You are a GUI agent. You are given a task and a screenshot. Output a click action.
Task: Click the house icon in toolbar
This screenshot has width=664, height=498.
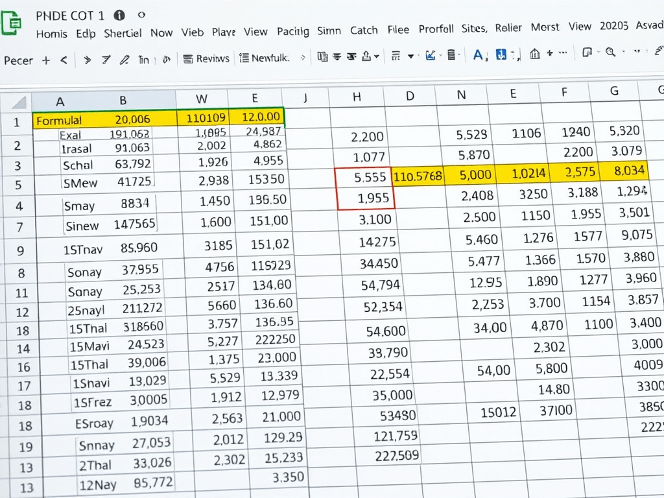tap(535, 54)
